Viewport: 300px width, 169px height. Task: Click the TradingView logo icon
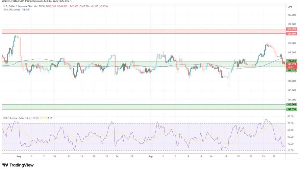point(5,165)
